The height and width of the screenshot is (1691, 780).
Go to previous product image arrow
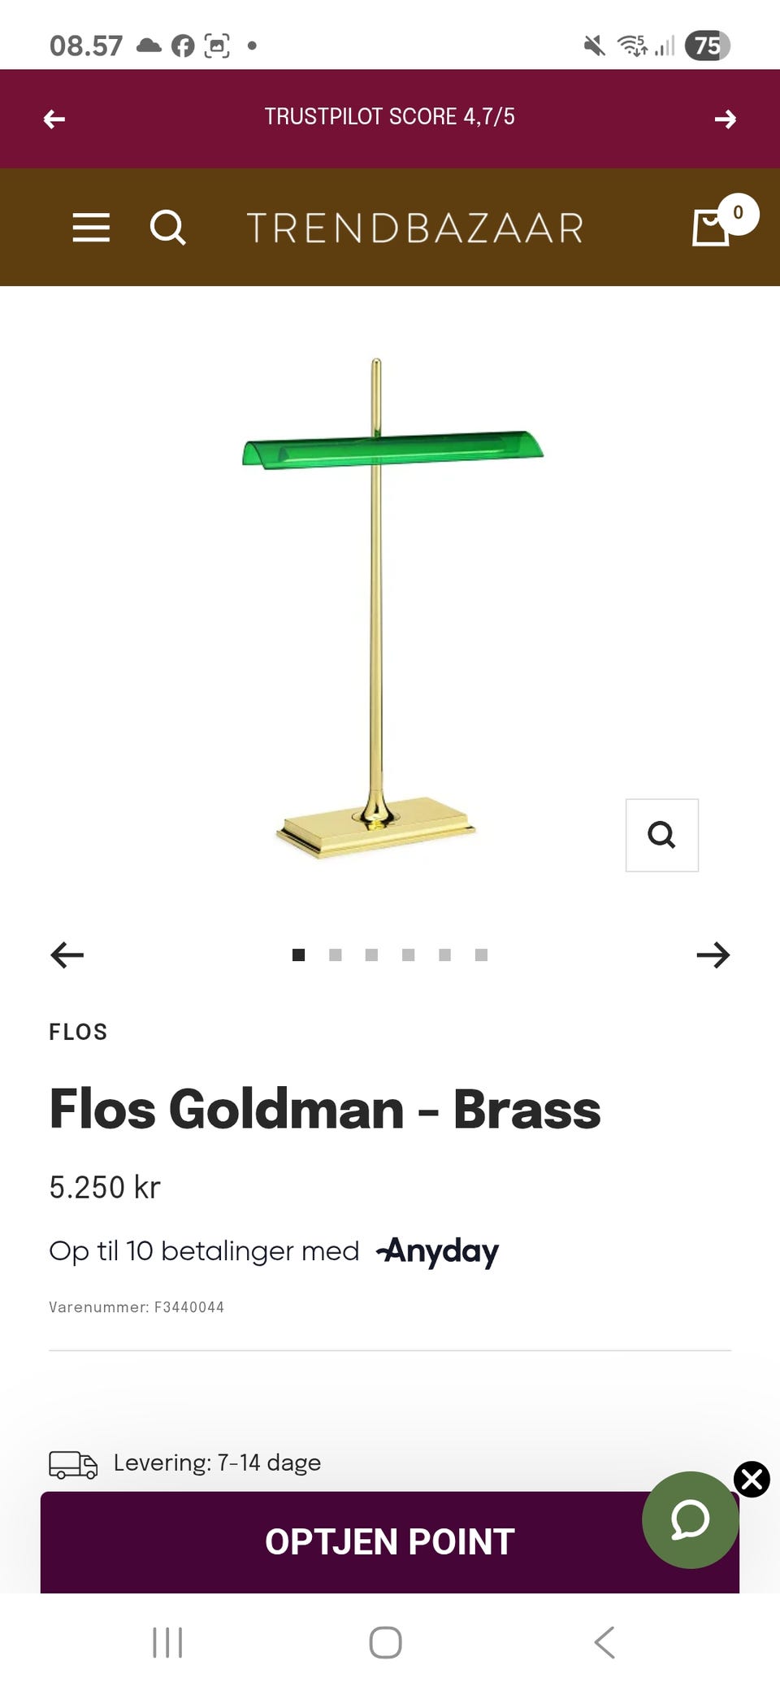(67, 954)
